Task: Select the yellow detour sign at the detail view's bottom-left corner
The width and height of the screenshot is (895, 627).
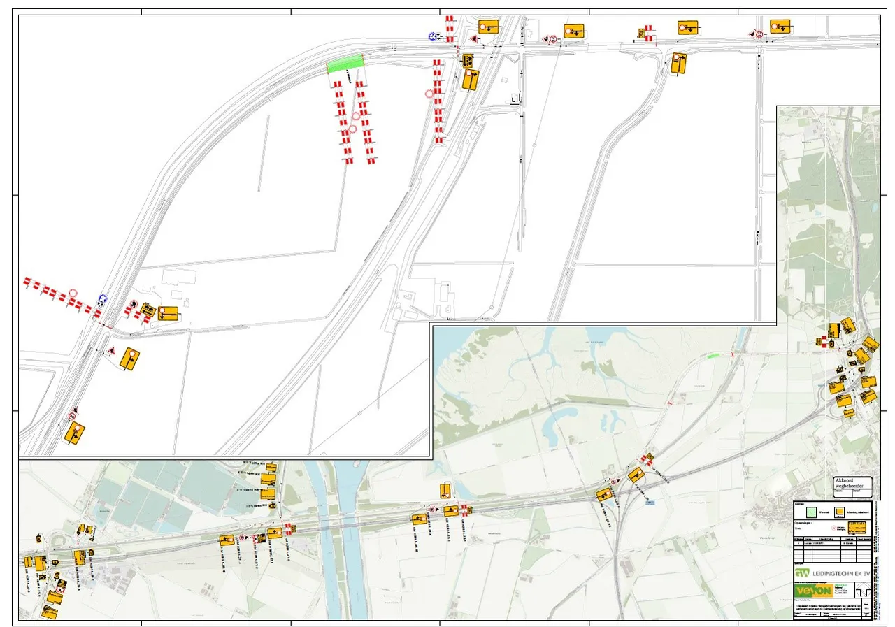Action: [74, 432]
